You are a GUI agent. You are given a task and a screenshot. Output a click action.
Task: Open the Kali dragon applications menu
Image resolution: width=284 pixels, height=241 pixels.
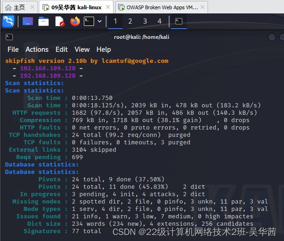8,21
